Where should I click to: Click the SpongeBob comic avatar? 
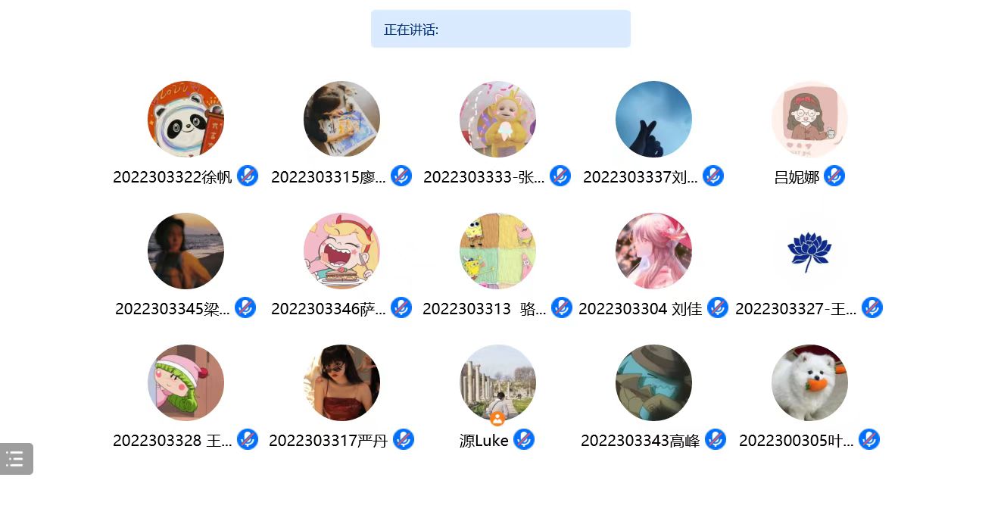[x=497, y=251]
